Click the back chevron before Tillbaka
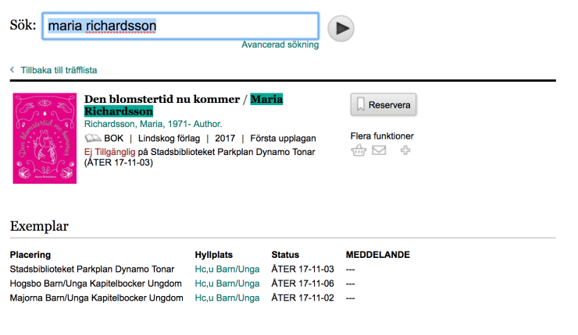The width and height of the screenshot is (578, 335). point(12,69)
